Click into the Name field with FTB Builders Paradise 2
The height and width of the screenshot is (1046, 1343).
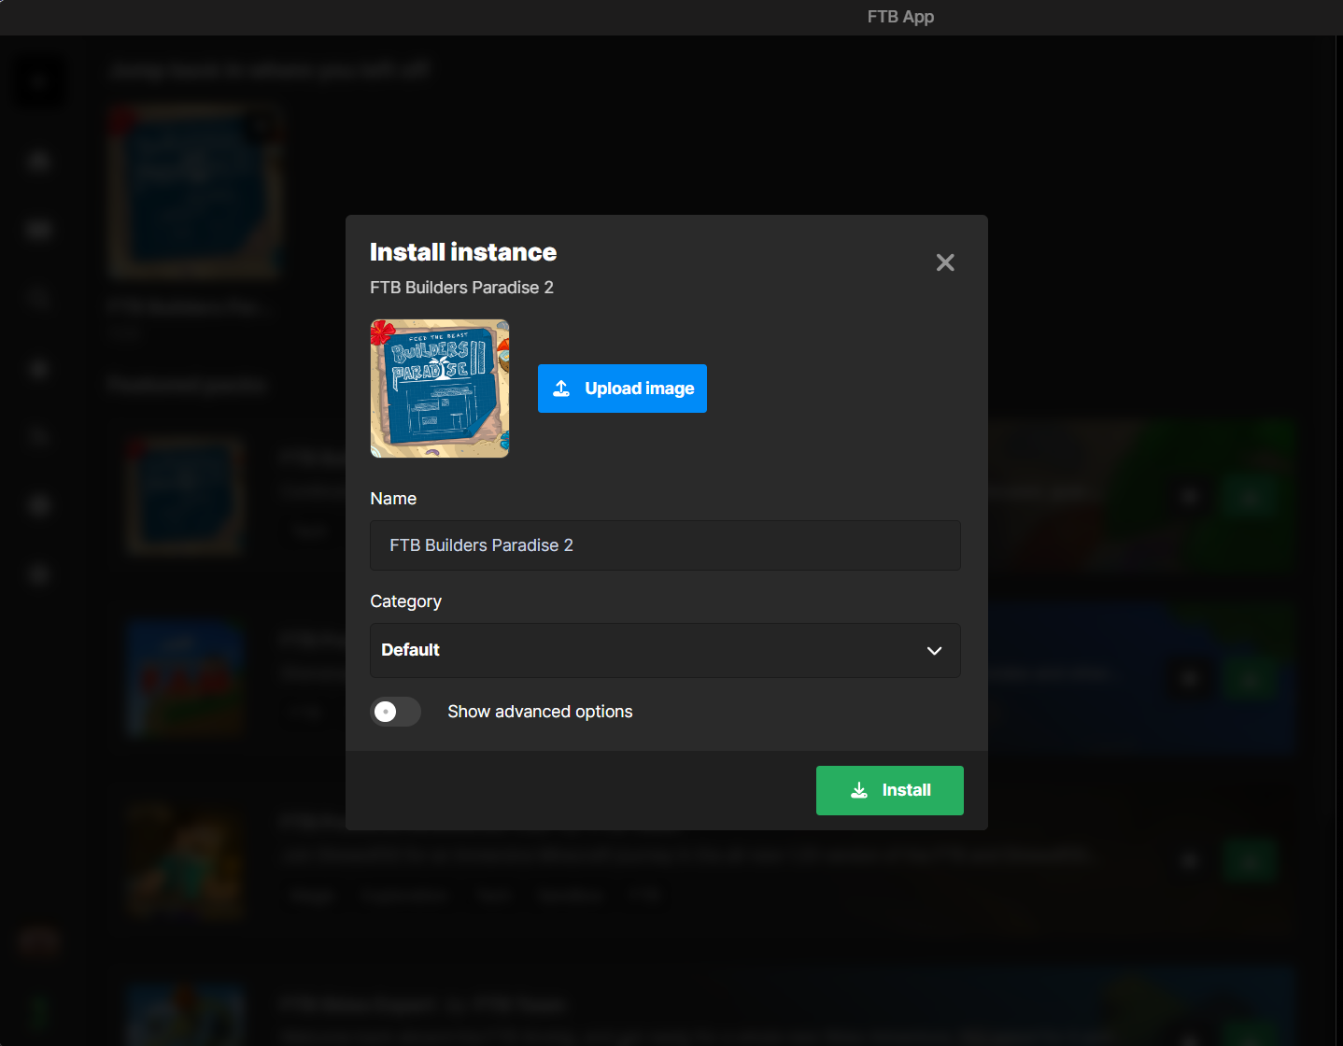(x=665, y=545)
